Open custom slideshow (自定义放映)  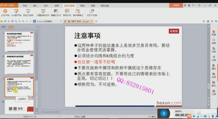point(28,12)
